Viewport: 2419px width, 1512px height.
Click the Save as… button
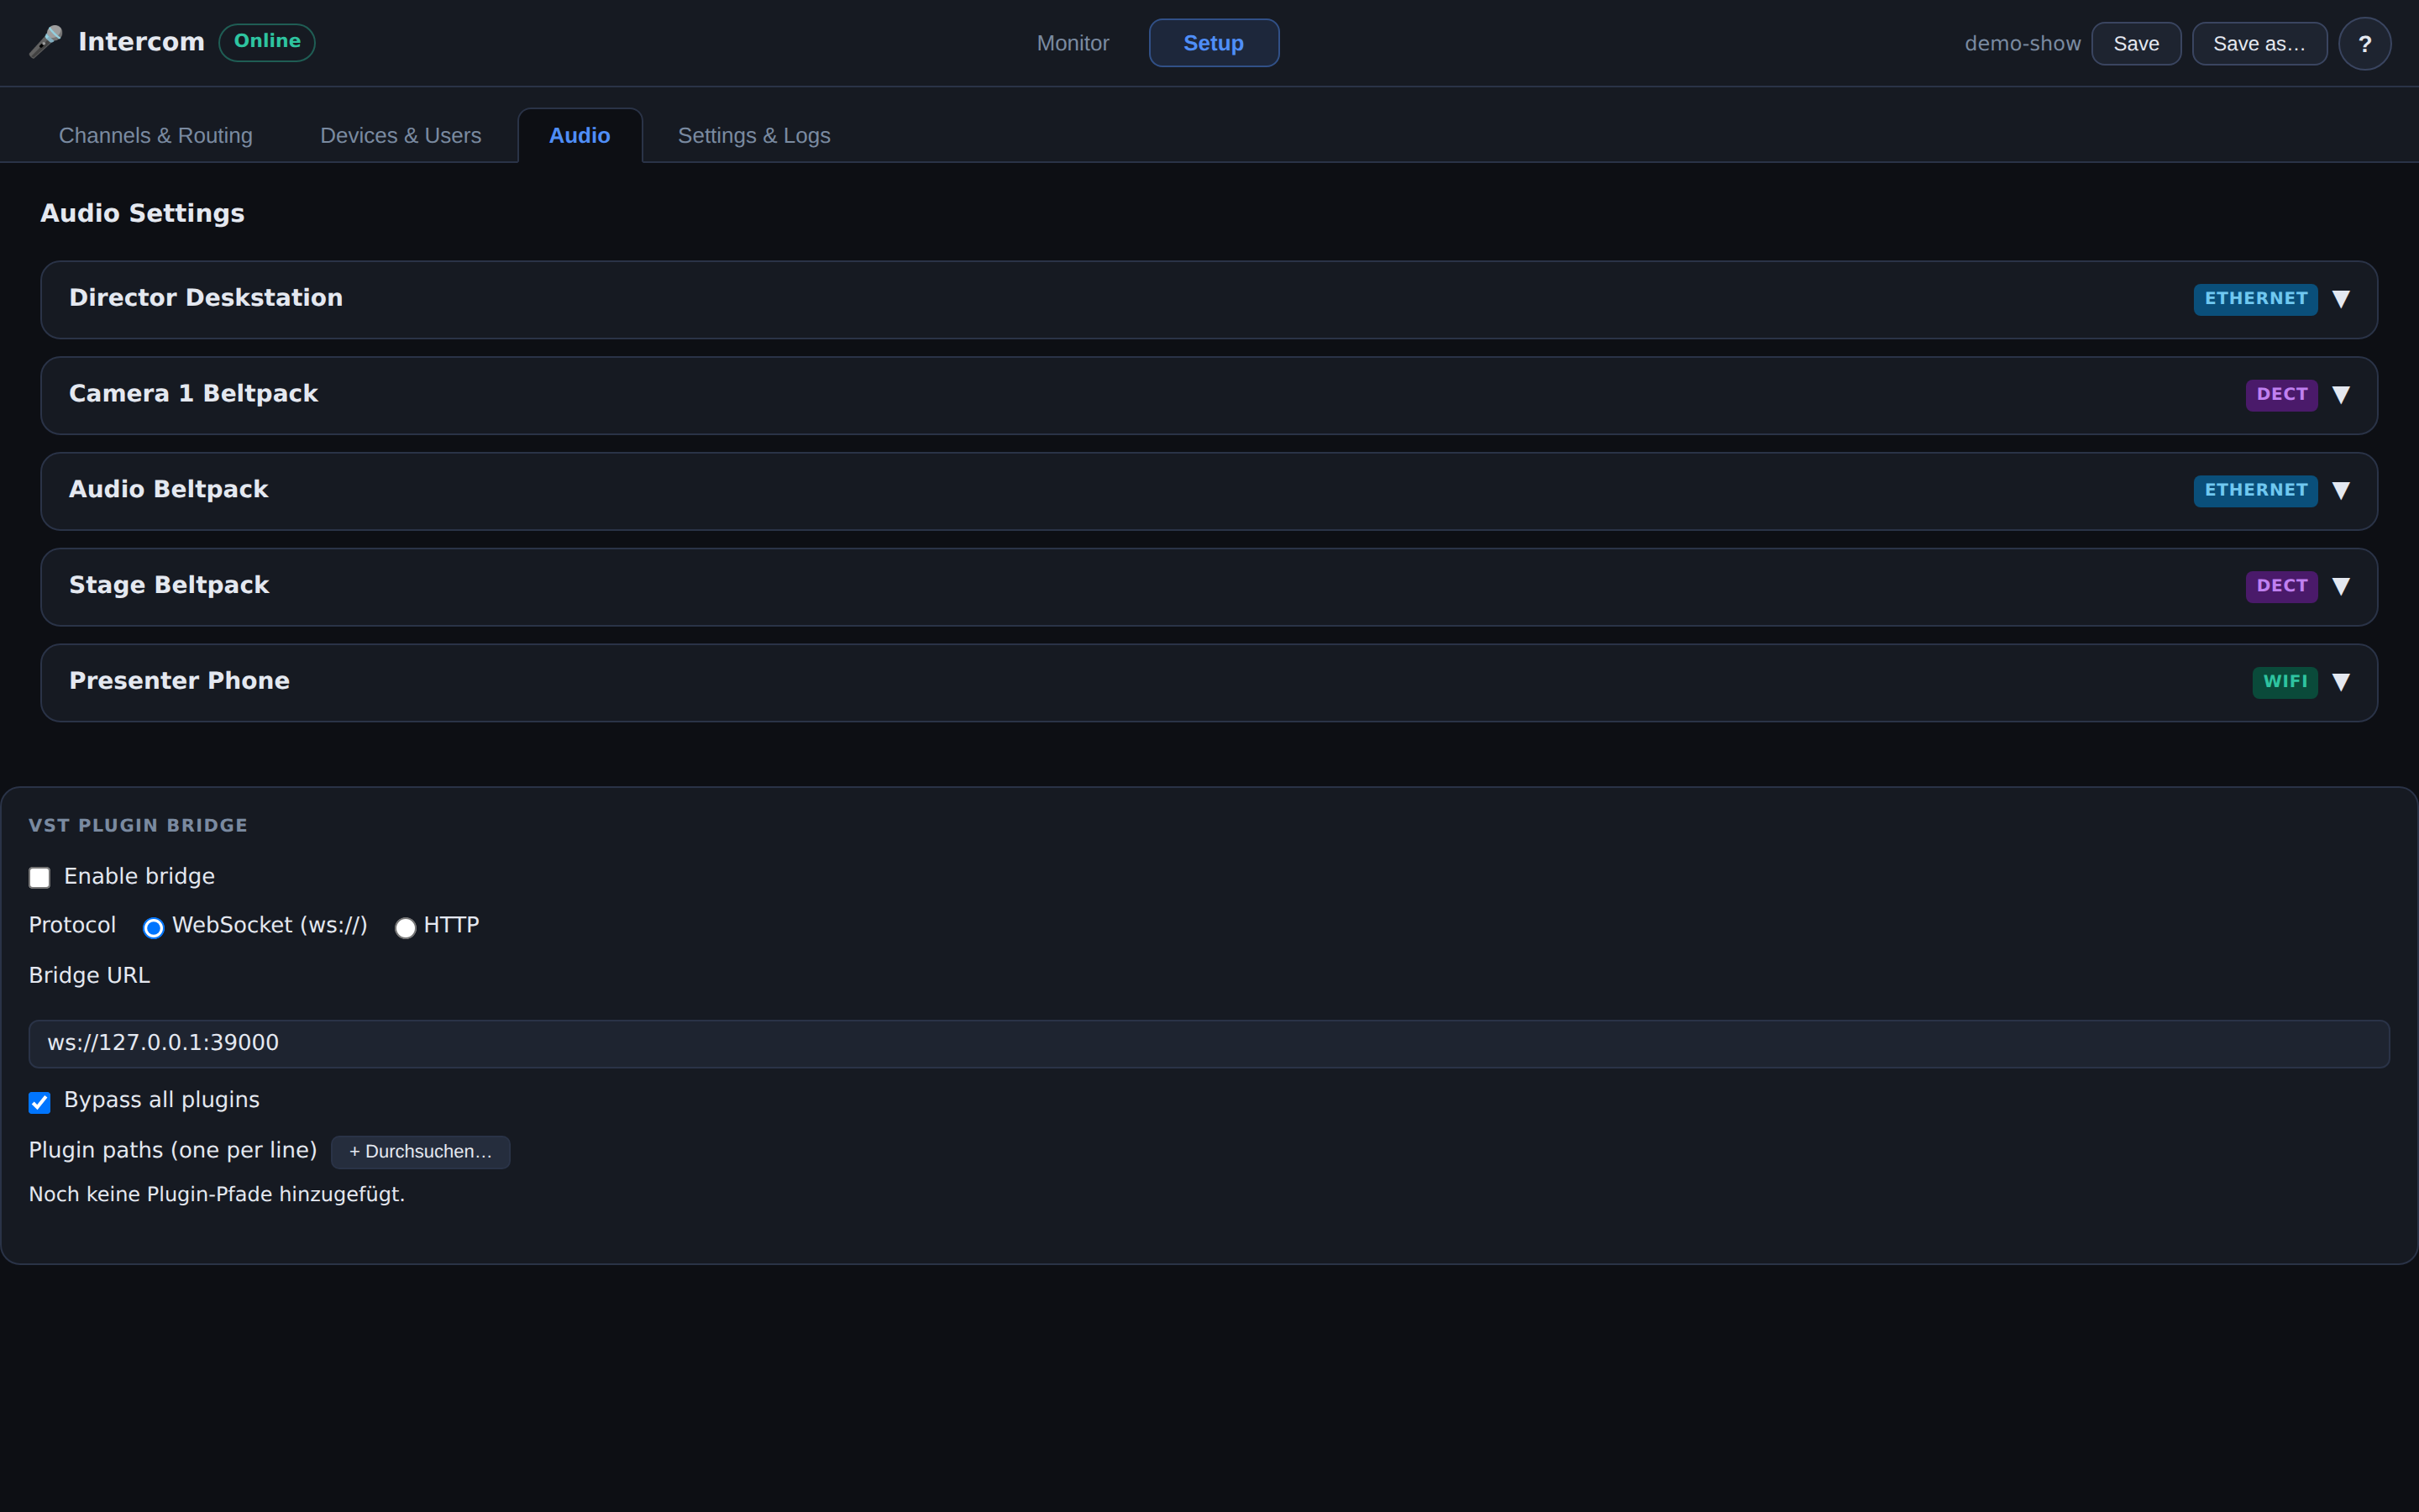click(x=2259, y=44)
